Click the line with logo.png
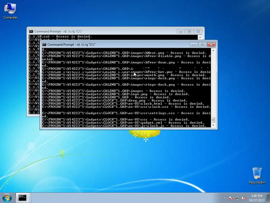 point(116,94)
